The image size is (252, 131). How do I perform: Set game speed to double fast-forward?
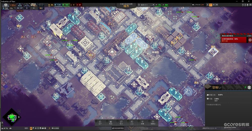click(214, 5)
